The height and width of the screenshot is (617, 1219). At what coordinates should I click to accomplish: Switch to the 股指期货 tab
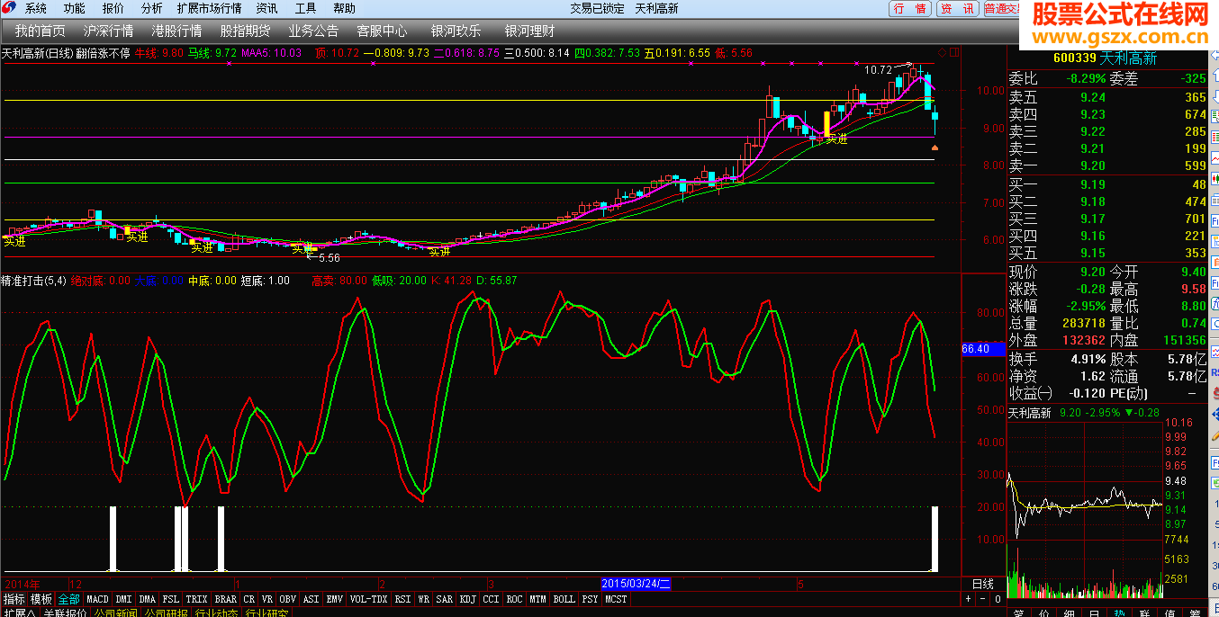click(245, 31)
